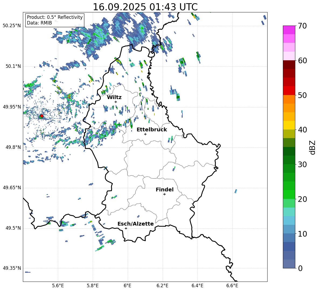Pick the bright green colorbar segment at 20

pyautogui.click(x=289, y=194)
